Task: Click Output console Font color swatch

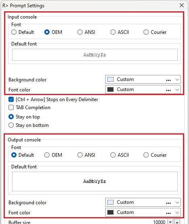Action: [x=110, y=212]
